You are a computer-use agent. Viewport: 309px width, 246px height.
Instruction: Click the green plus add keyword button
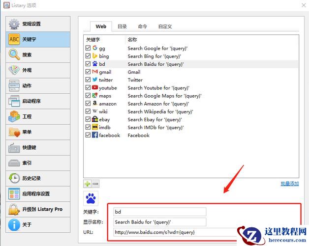coord(87,184)
